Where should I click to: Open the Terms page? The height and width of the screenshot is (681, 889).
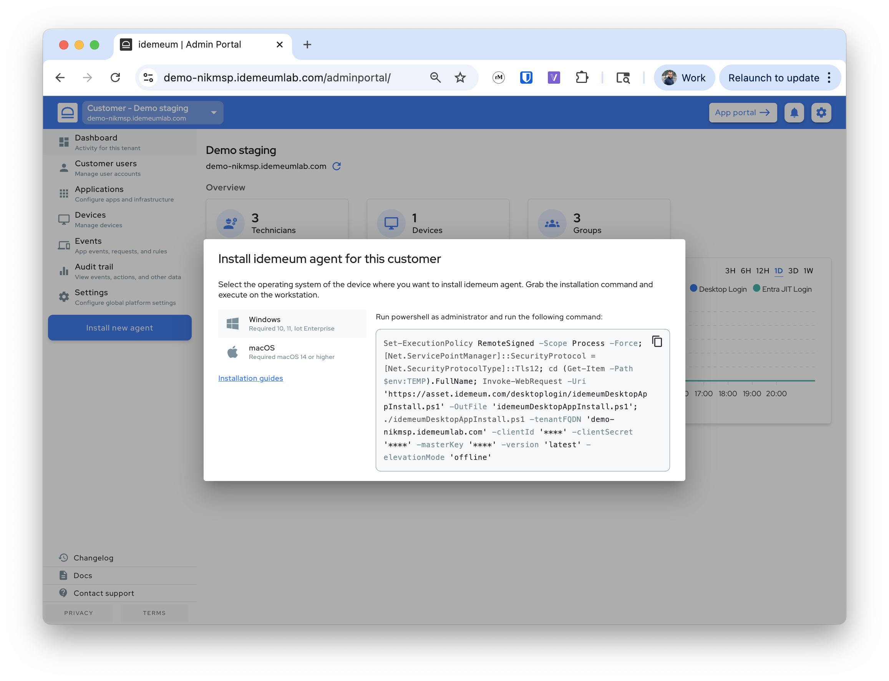coord(154,613)
